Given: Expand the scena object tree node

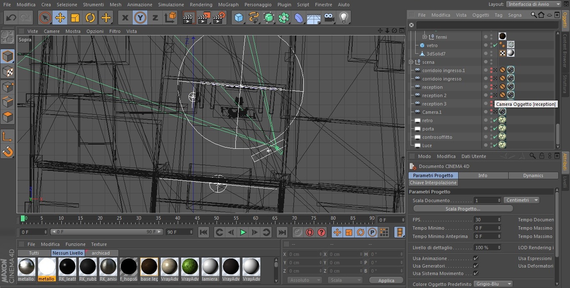Looking at the screenshot, I should coord(411,62).
